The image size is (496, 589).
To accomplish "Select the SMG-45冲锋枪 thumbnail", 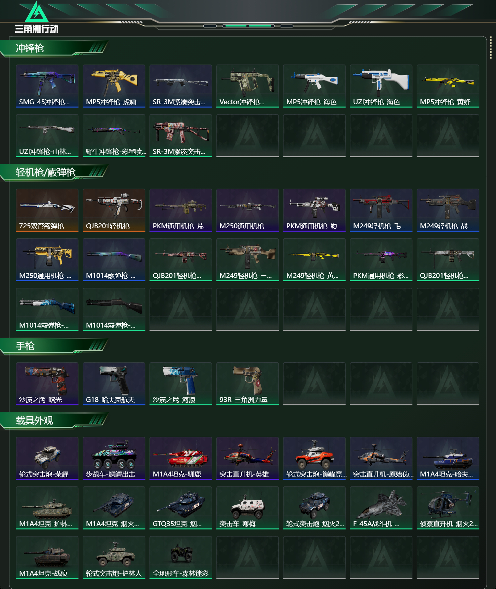I will point(47,86).
